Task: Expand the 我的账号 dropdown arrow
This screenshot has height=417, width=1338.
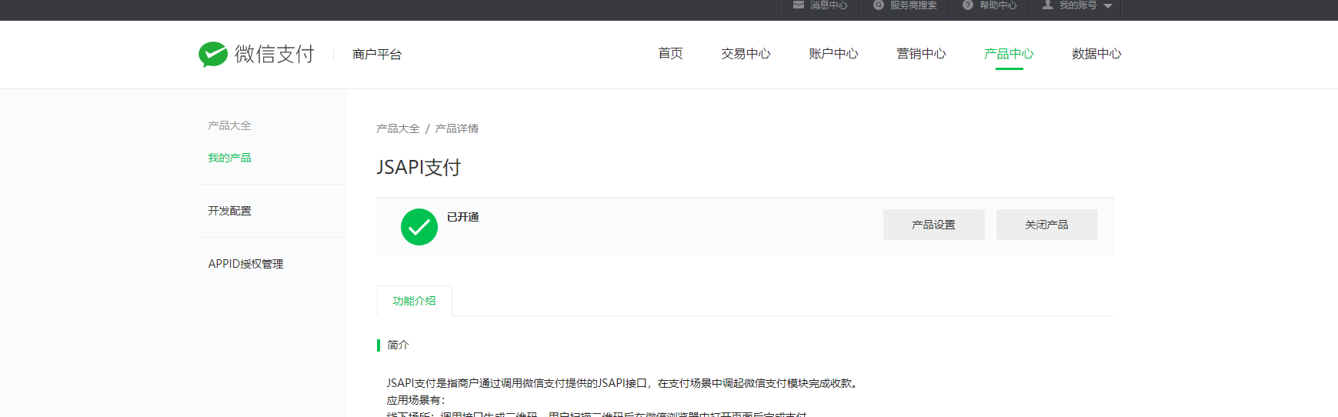Action: tap(1108, 6)
